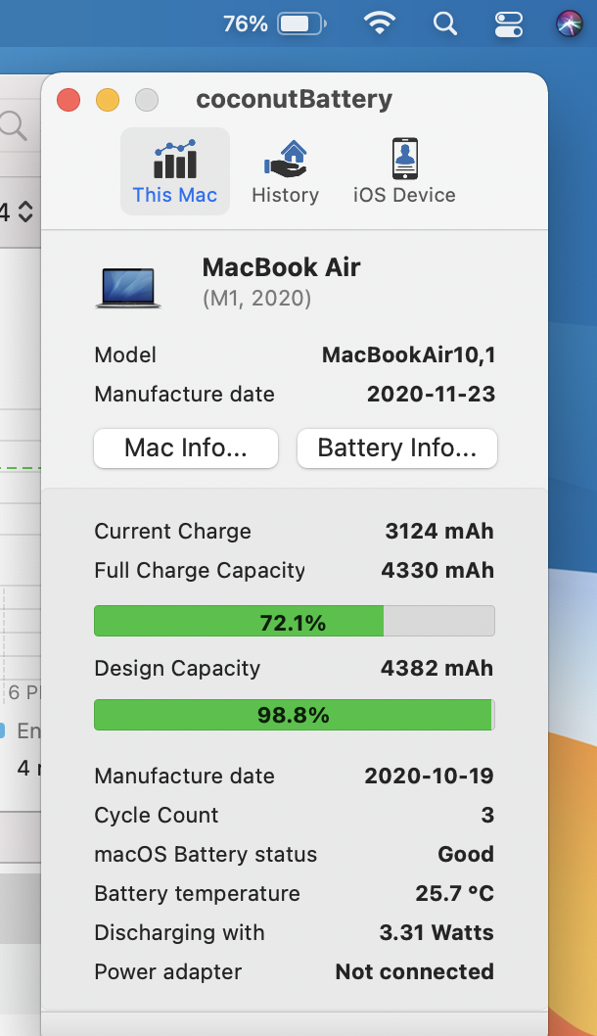Click the 72.1% current charge bar
This screenshot has height=1036, width=597.
294,622
